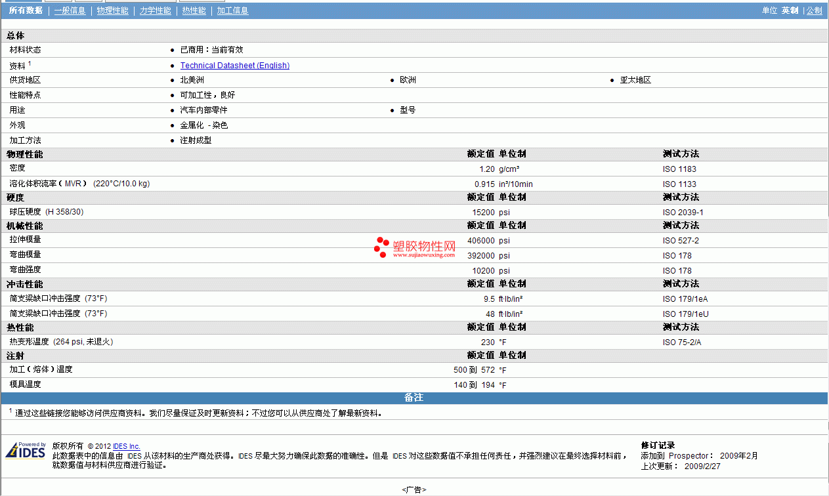
Task: Click the ISO 75-2/A test method
Action: pos(683,342)
